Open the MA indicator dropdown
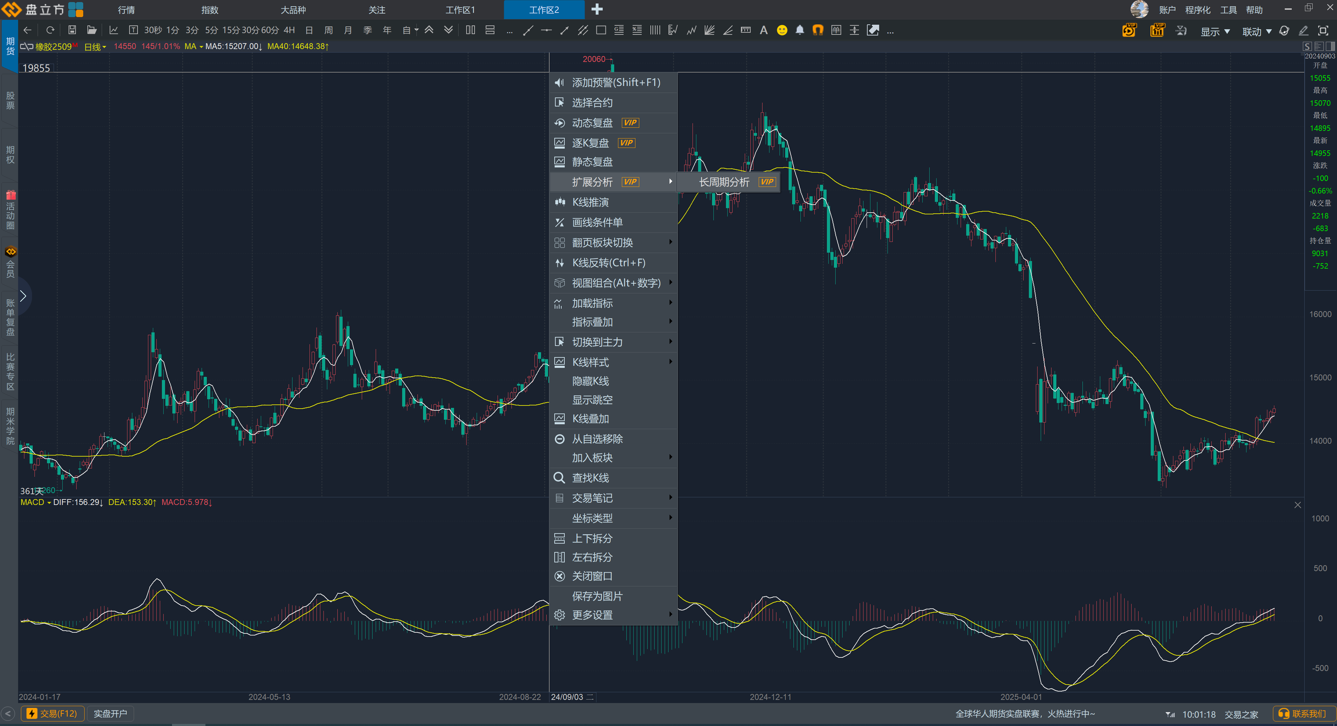 (194, 47)
